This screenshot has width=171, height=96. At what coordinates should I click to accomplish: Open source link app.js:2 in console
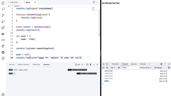click(x=164, y=71)
